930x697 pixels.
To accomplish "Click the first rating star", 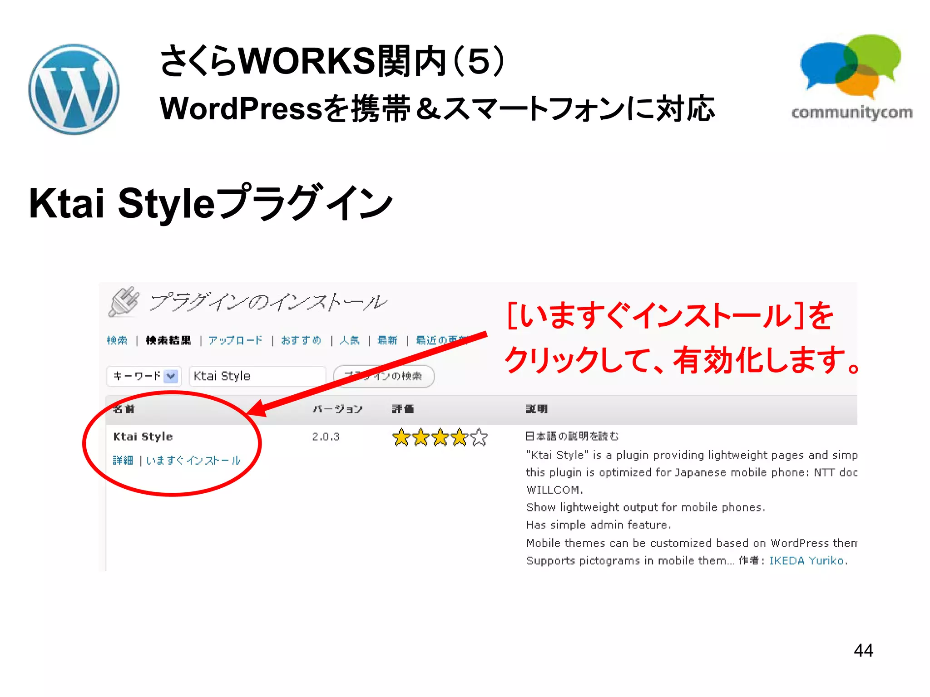I will 401,438.
